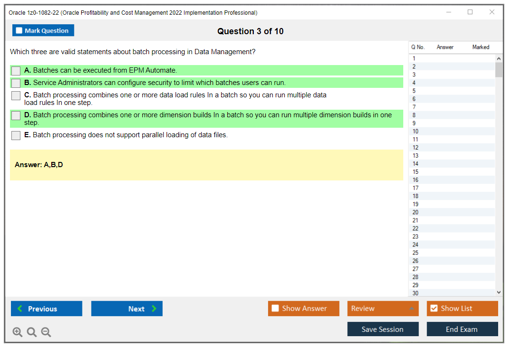This screenshot has height=349, width=510.
Task: Disable the Show List checkbox
Action: click(434, 308)
